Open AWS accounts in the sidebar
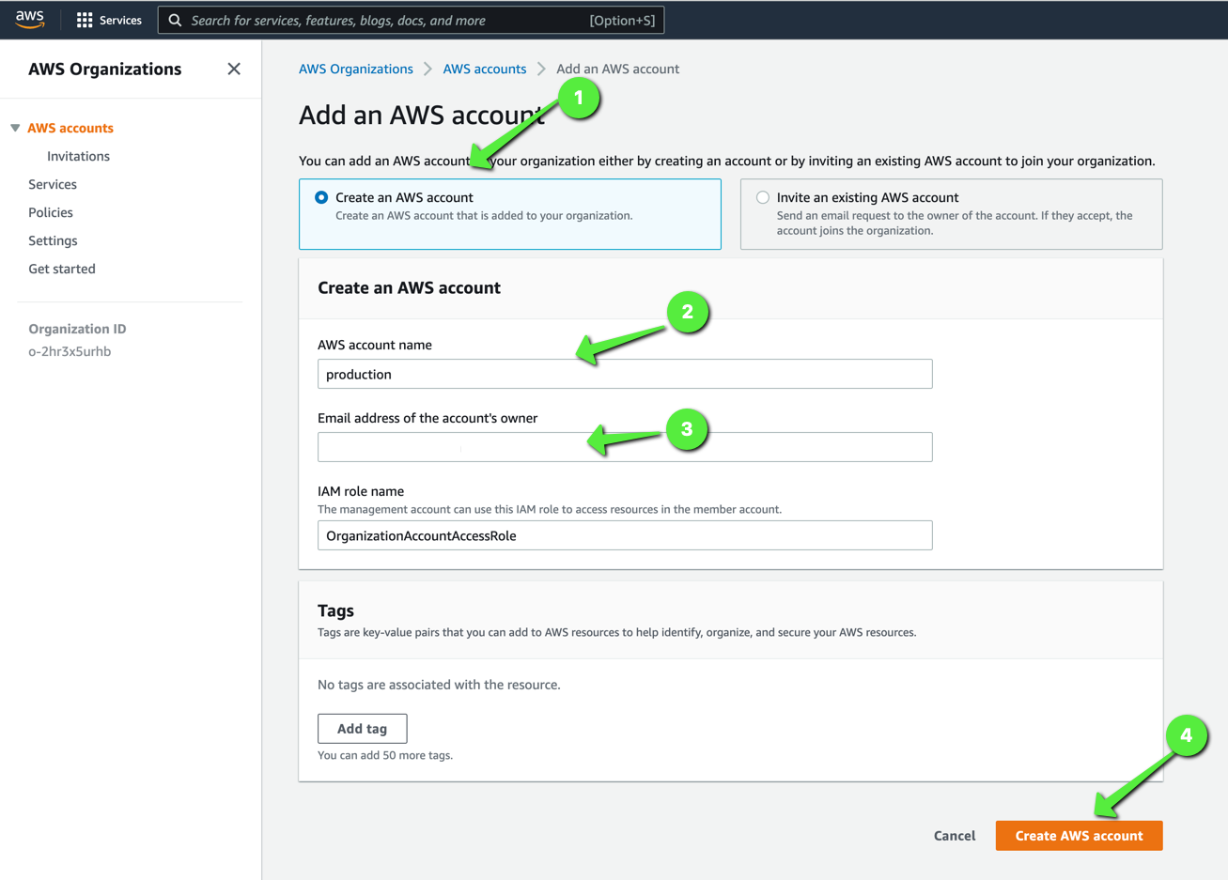Image resolution: width=1228 pixels, height=880 pixels. (70, 128)
